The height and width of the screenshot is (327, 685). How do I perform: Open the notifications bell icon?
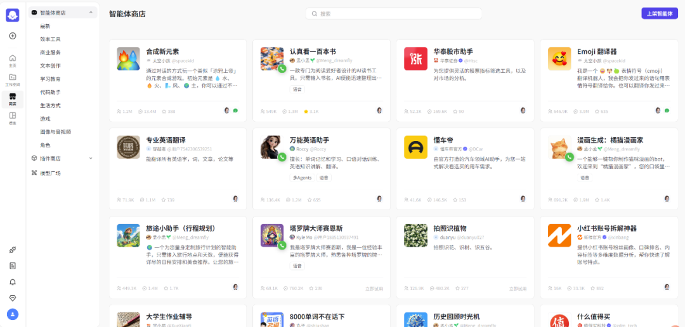(13, 282)
